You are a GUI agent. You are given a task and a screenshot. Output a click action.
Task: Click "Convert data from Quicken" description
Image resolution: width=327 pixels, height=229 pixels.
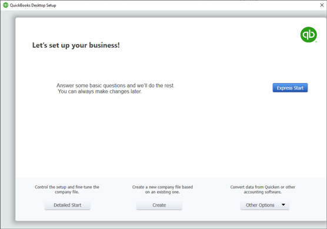point(263,190)
